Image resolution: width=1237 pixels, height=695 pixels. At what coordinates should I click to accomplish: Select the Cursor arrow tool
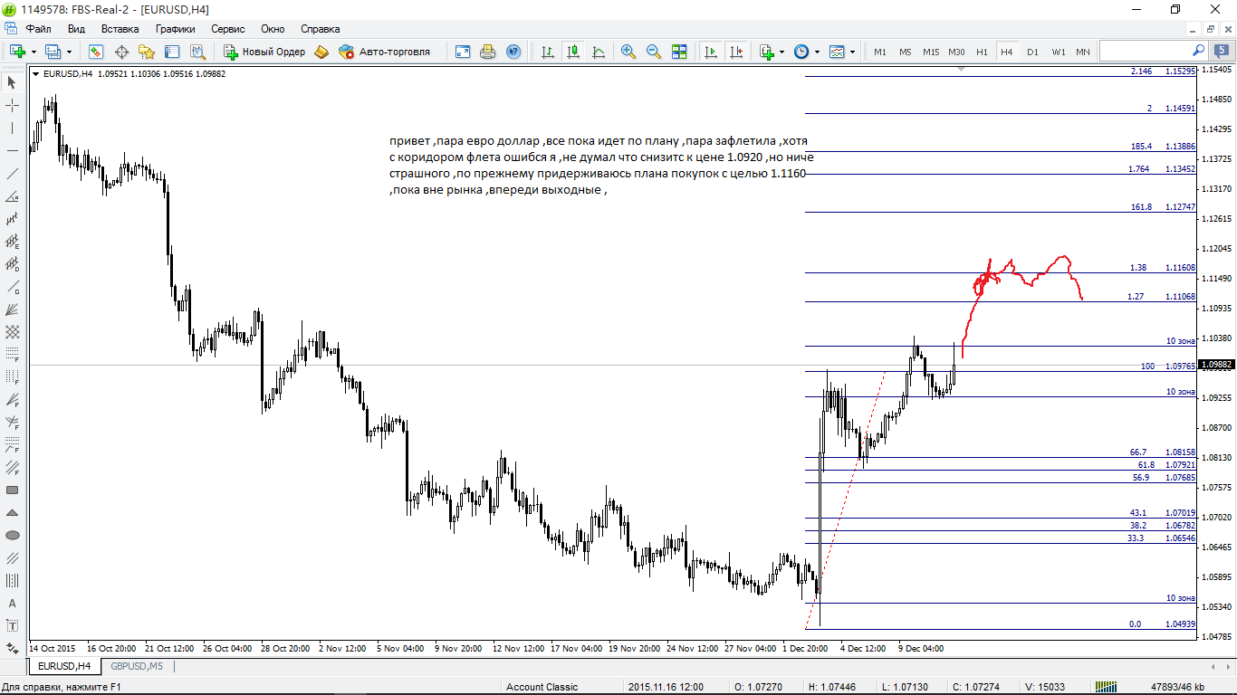[x=13, y=83]
